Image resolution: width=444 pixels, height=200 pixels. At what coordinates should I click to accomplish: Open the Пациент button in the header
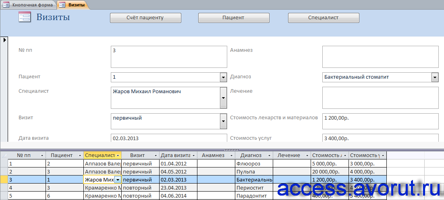coord(234,18)
